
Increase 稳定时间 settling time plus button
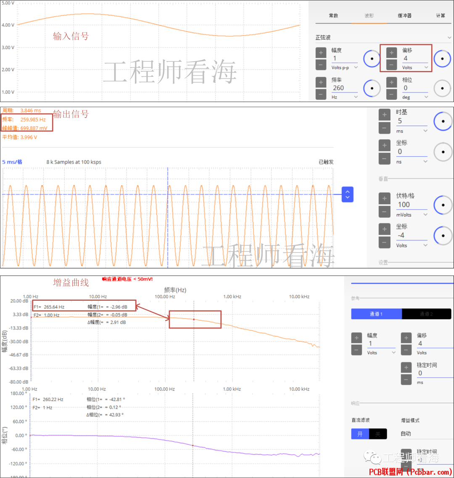(x=406, y=368)
